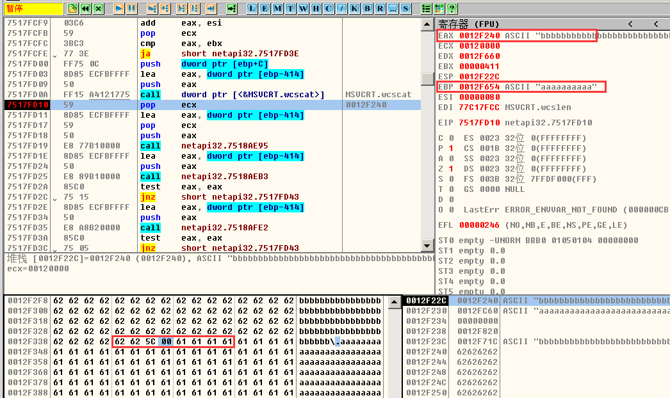The height and width of the screenshot is (398, 670).
Task: Select the Z flag bit value
Action: (x=452, y=169)
